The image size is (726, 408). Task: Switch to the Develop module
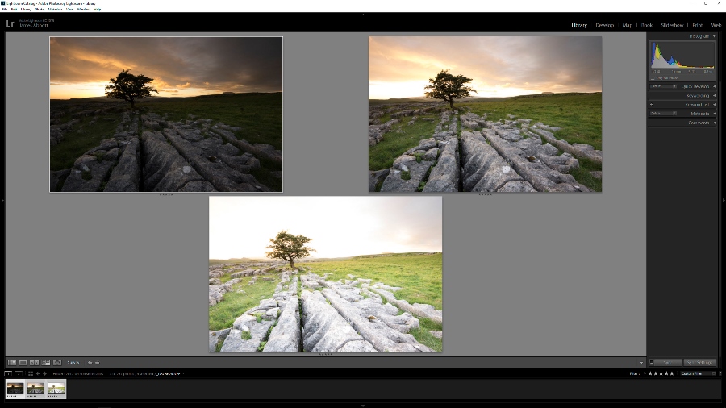pos(604,25)
